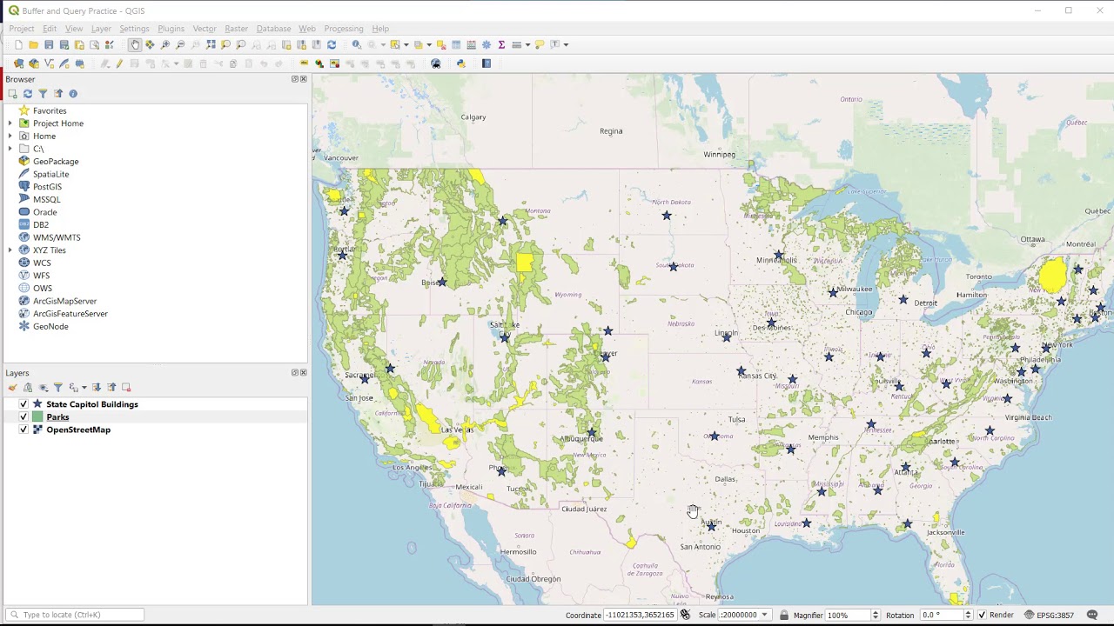This screenshot has width=1114, height=626.
Task: Expand the C:\ drive tree item
Action: 10,149
